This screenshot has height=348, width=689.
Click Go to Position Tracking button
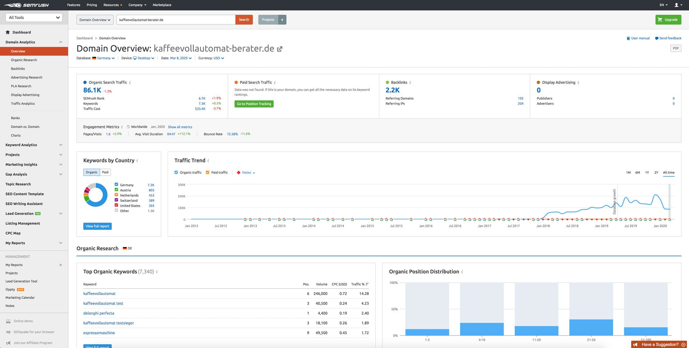[254, 104]
